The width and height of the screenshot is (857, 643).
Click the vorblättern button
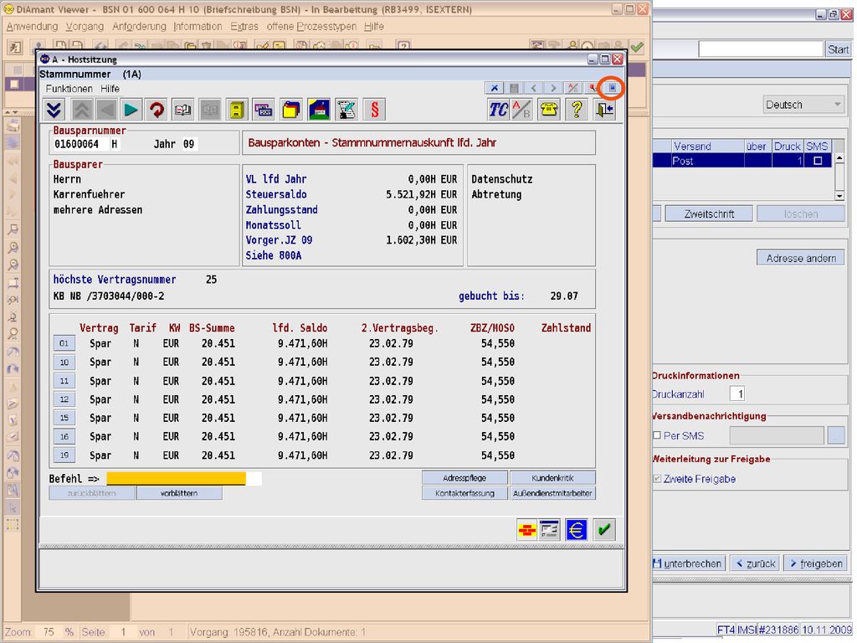pos(179,493)
